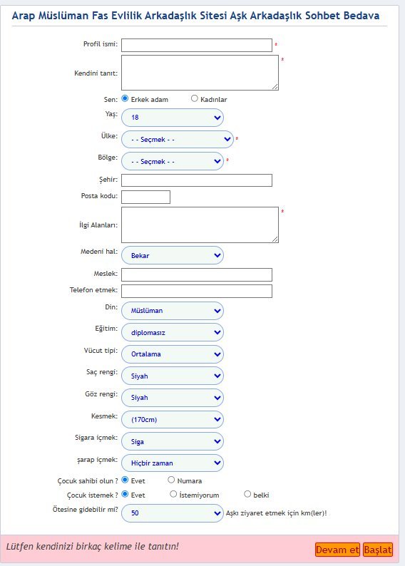Expand the Ülke Seçmek dropdown
This screenshot has width=405, height=566.
point(178,139)
